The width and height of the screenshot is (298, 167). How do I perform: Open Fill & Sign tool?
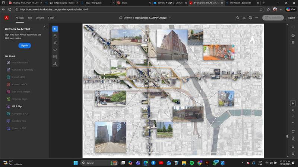[18, 106]
